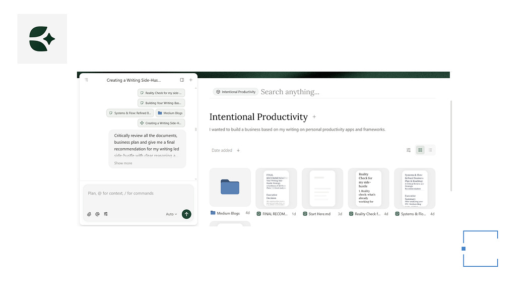Open 'Reality Check for my side-' context chip
This screenshot has width=529, height=298.
161,93
